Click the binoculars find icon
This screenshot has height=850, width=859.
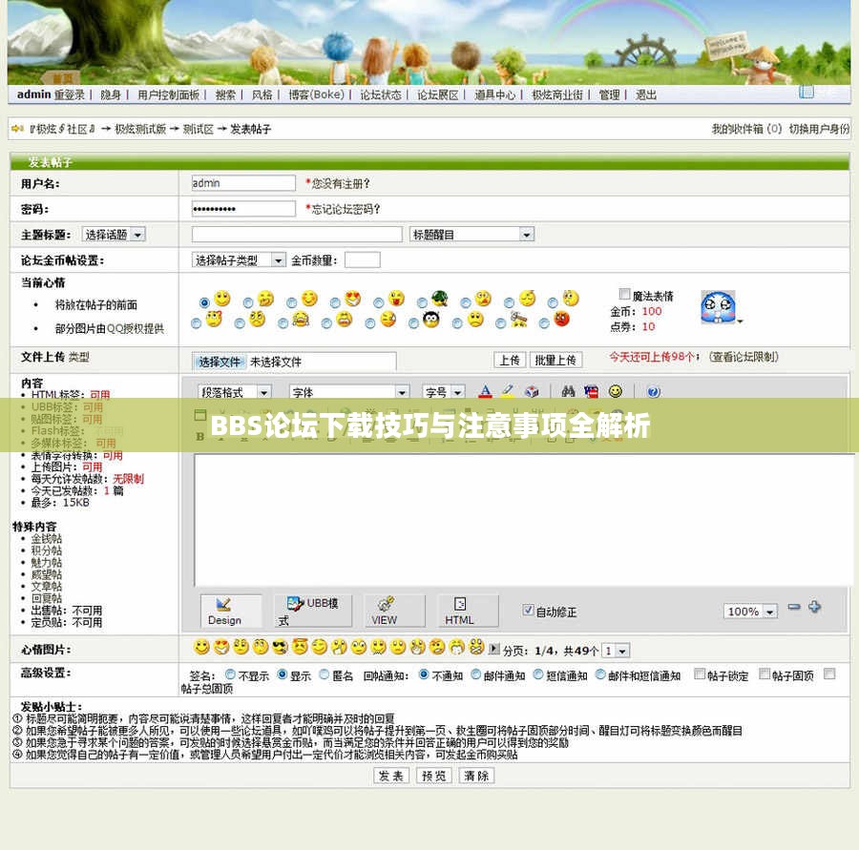[x=568, y=391]
